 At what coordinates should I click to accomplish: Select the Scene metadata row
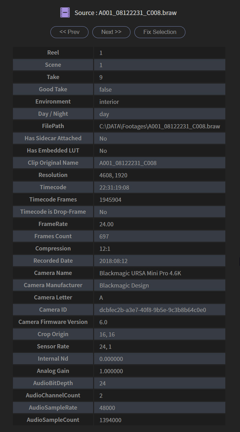click(x=119, y=65)
